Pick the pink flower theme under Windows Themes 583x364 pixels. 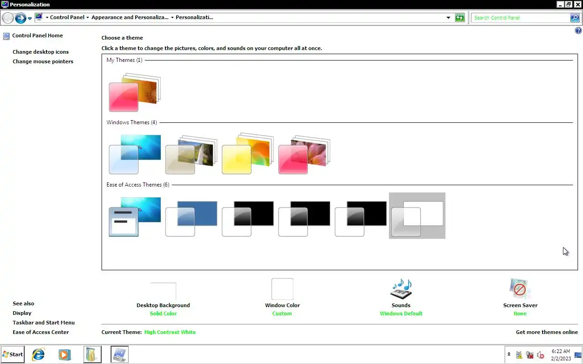point(304,154)
